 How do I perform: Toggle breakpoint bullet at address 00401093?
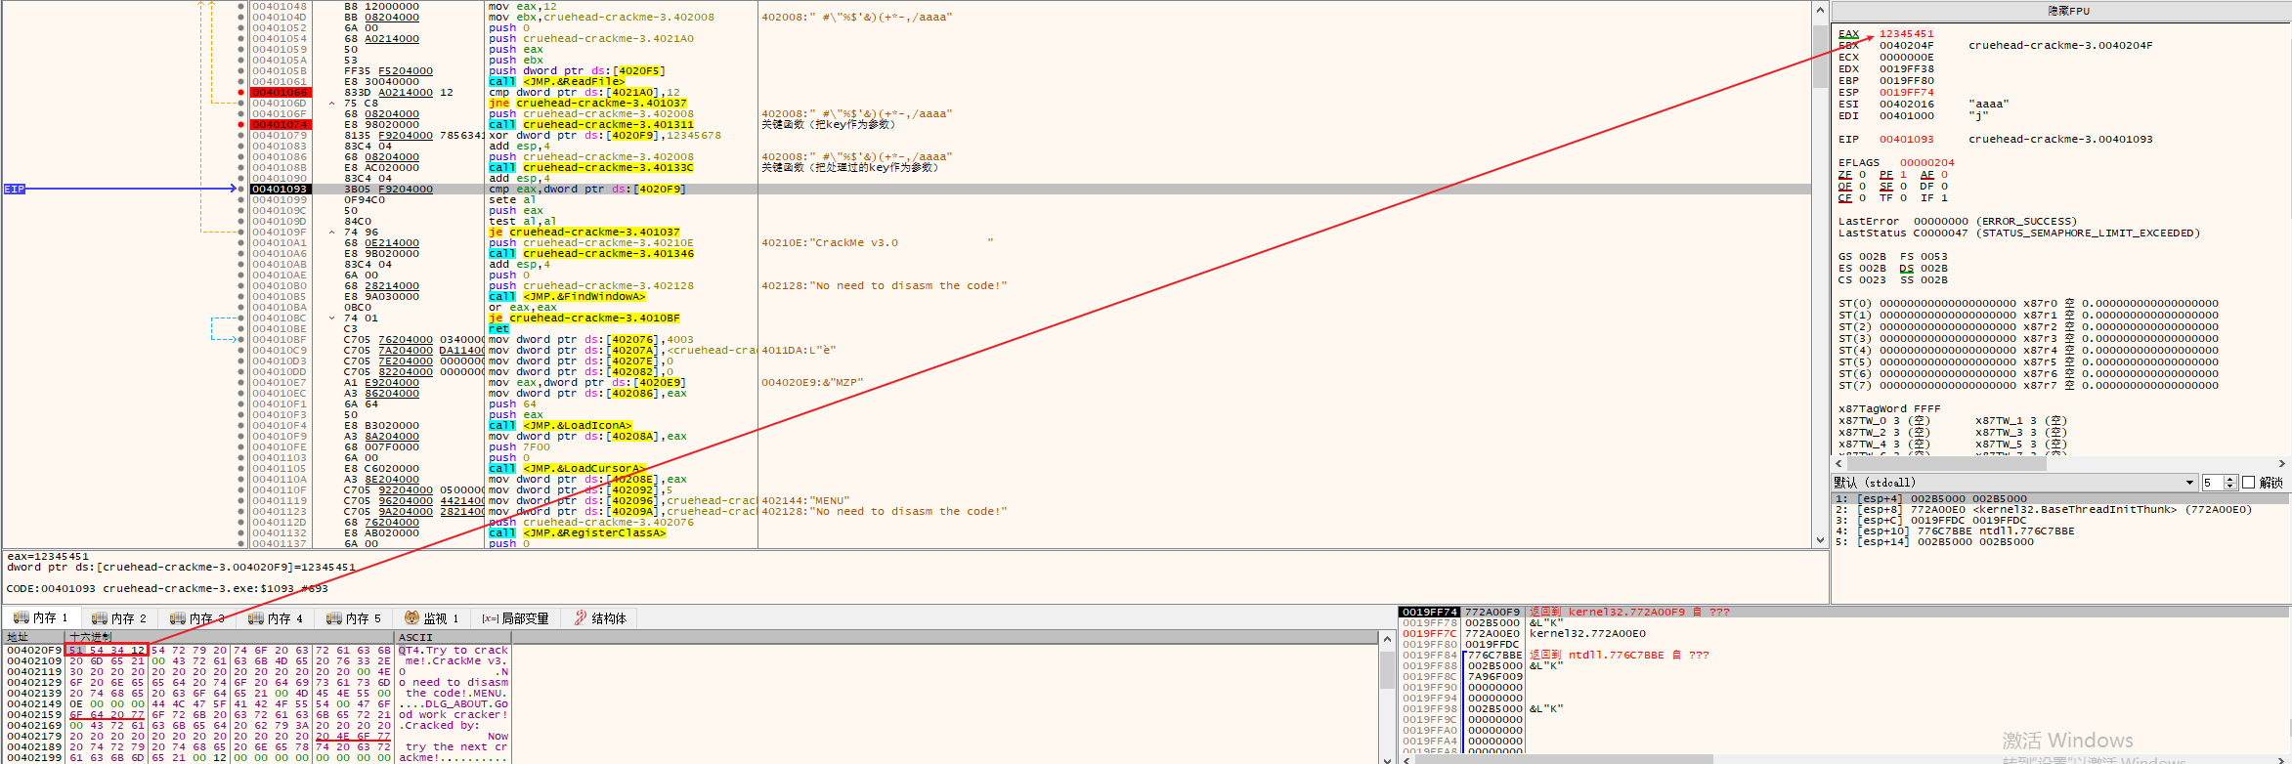point(241,190)
